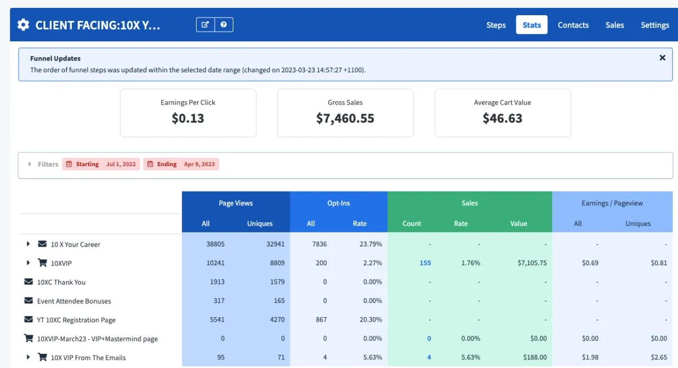The image size is (678, 368).
Task: Expand the 10 X Your Career row
Action: [x=28, y=244]
